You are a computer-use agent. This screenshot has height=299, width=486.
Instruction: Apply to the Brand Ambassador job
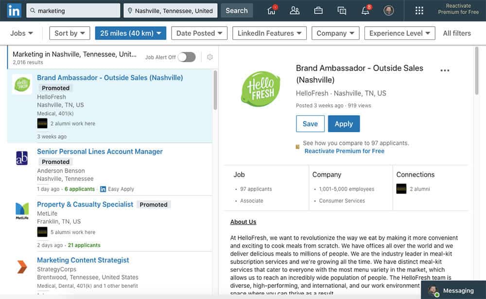344,124
